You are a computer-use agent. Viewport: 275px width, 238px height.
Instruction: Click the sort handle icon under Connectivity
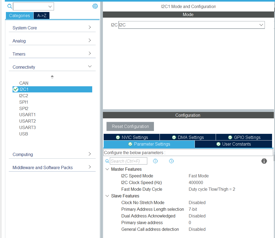click(x=52, y=77)
